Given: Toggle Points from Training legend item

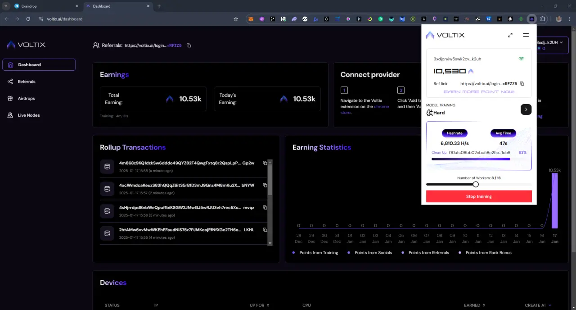Looking at the screenshot, I should click(x=315, y=253).
